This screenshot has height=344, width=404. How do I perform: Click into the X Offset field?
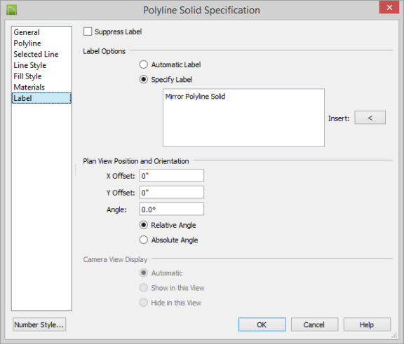coord(172,175)
